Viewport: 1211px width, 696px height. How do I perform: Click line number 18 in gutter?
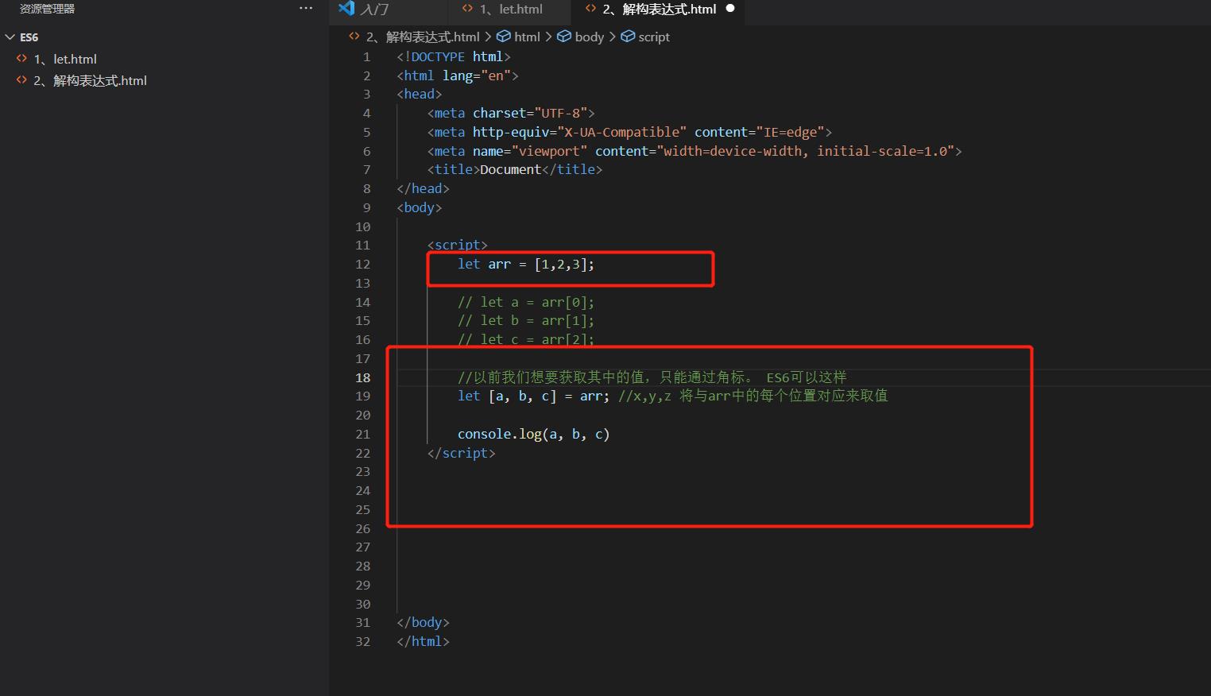(x=362, y=377)
